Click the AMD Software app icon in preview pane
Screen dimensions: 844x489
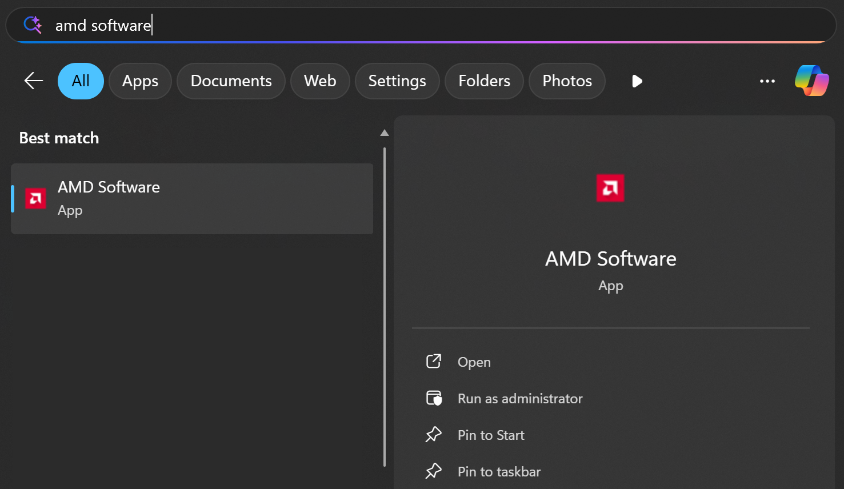610,188
